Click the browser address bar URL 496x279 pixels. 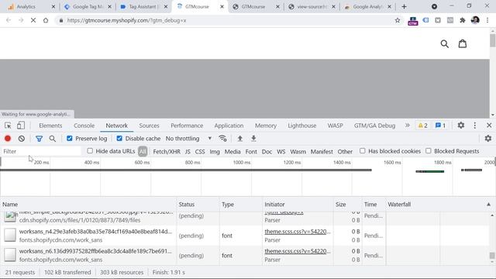coord(126,20)
